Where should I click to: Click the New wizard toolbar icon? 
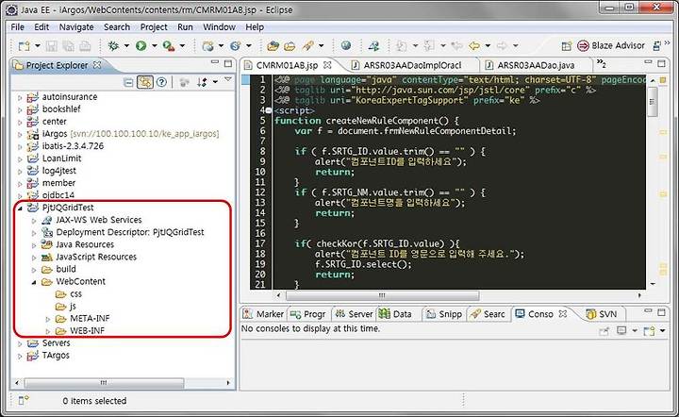point(24,45)
